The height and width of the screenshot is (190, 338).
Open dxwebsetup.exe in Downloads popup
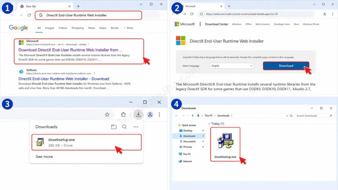(x=86, y=142)
